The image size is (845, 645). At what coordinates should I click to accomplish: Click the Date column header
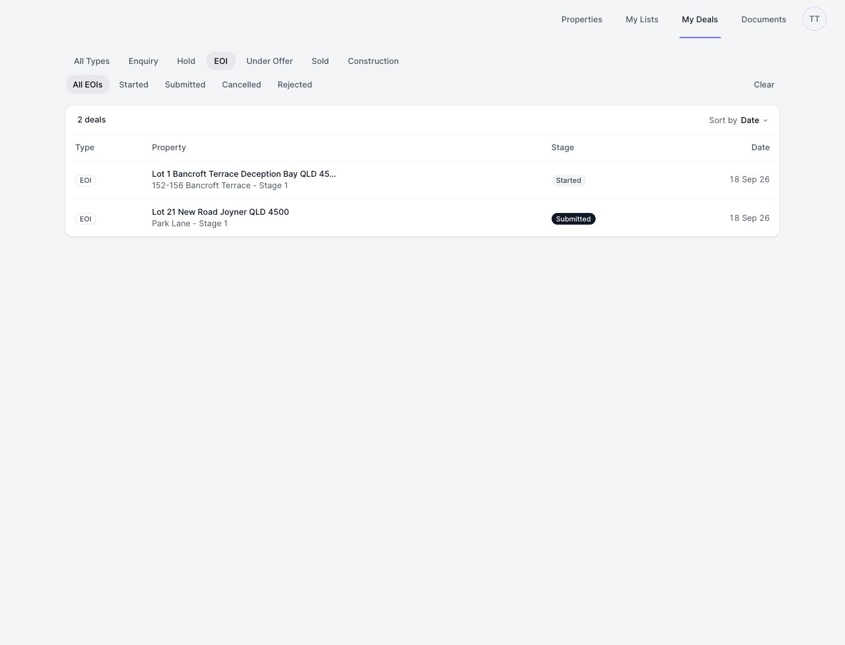[x=760, y=147]
